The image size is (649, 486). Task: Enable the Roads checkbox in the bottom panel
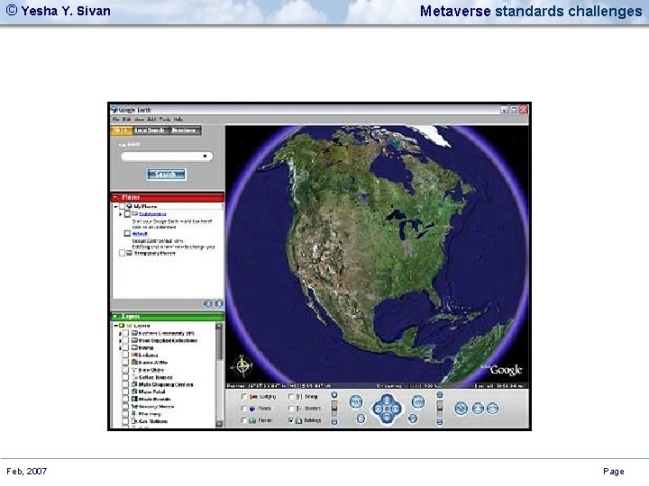(243, 409)
